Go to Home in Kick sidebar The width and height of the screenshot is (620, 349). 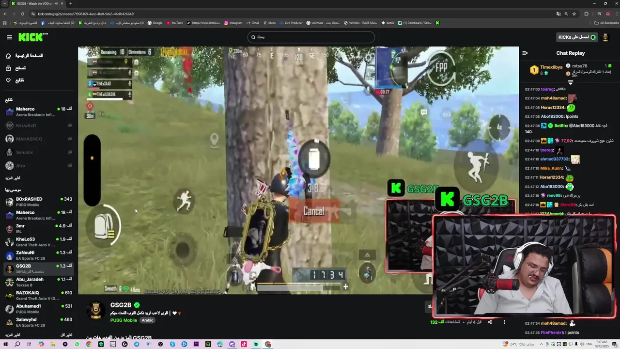point(25,56)
